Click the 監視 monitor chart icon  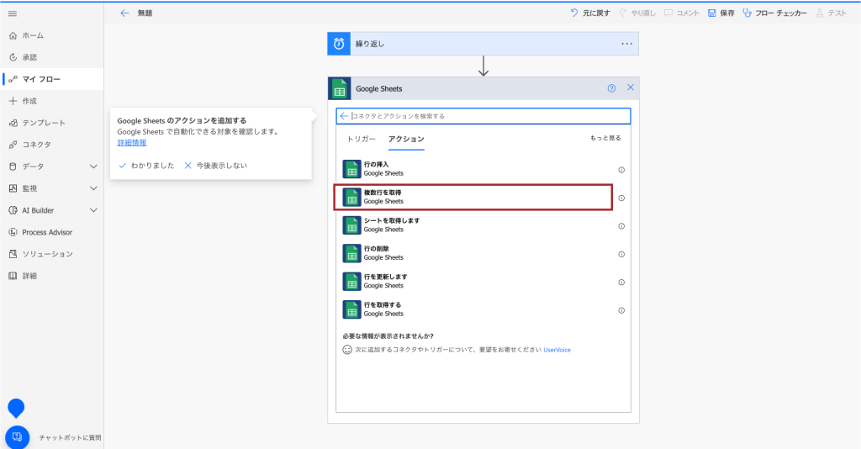click(13, 188)
